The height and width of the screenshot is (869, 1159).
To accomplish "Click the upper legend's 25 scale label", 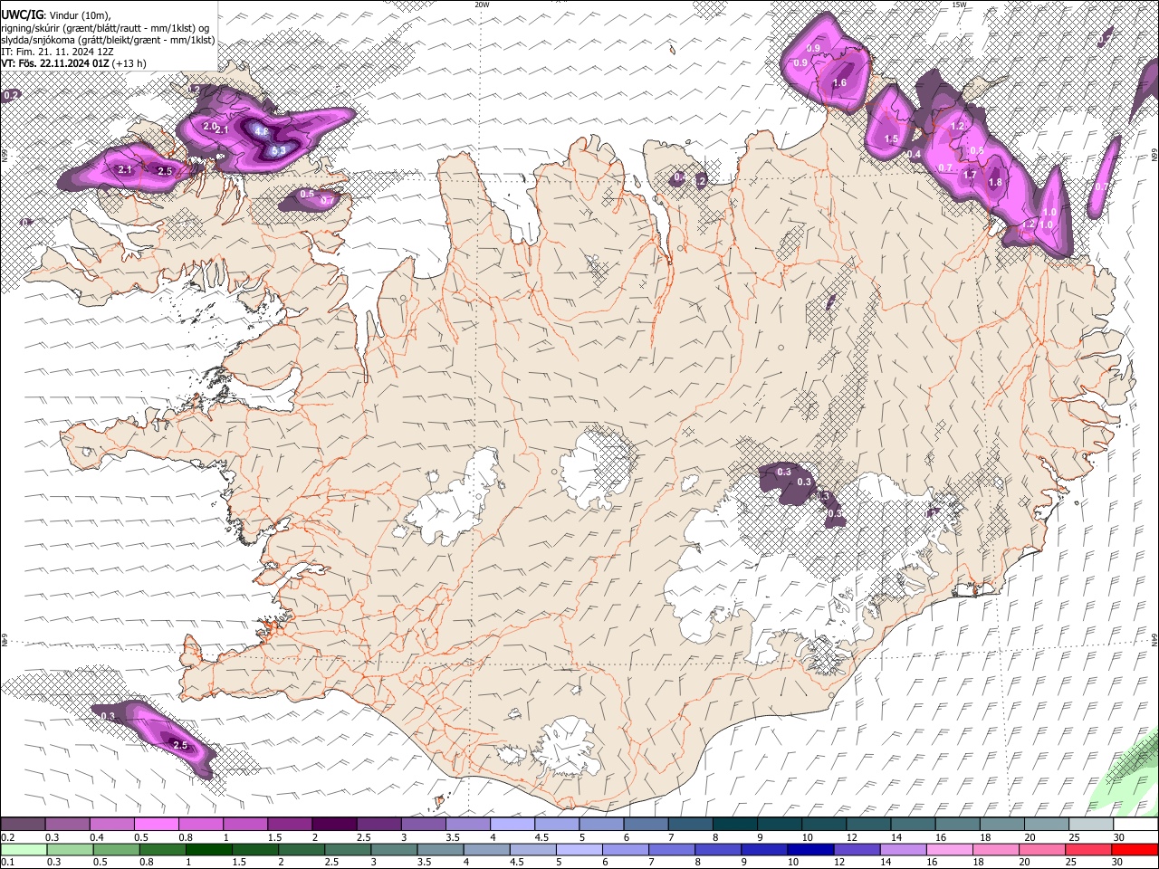I will pos(1075,837).
